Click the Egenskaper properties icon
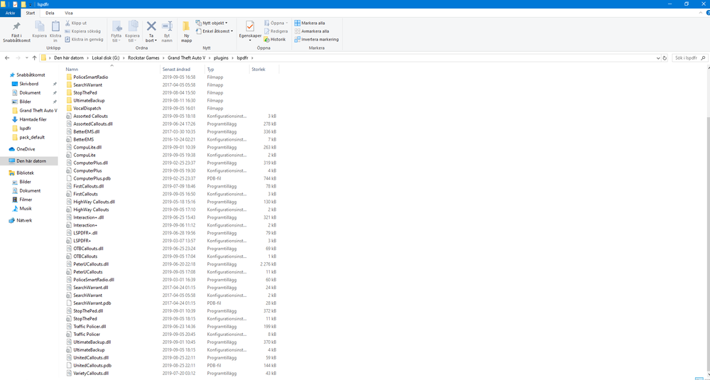The image size is (710, 380). coord(250,26)
